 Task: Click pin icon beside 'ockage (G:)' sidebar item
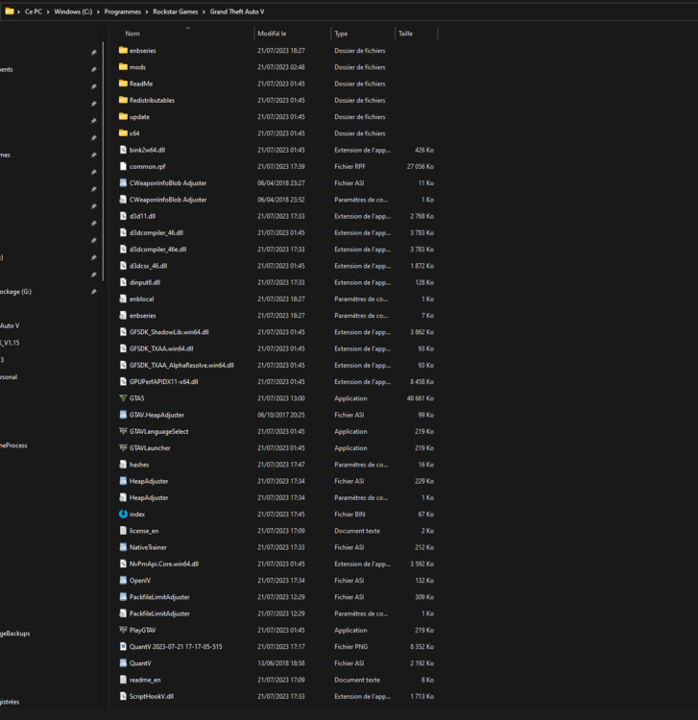(94, 292)
